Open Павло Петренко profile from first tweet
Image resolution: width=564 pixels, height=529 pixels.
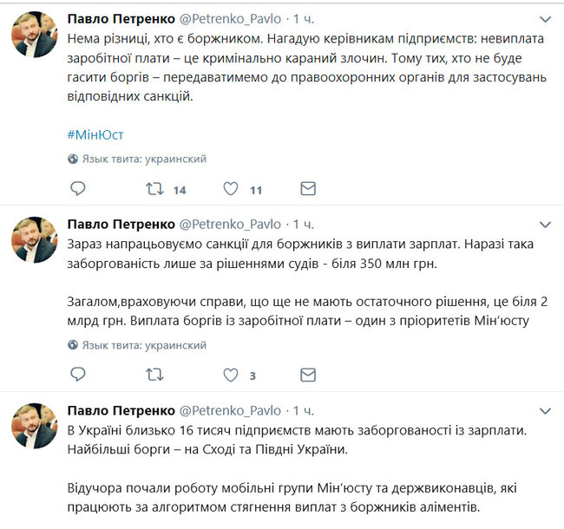pos(120,18)
